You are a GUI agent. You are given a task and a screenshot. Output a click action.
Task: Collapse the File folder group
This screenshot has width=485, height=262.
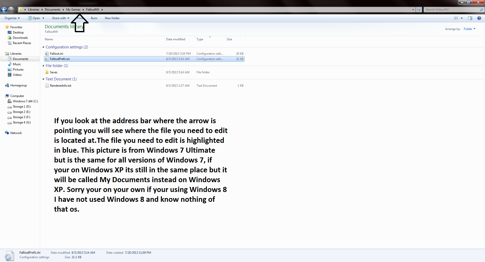(43, 66)
